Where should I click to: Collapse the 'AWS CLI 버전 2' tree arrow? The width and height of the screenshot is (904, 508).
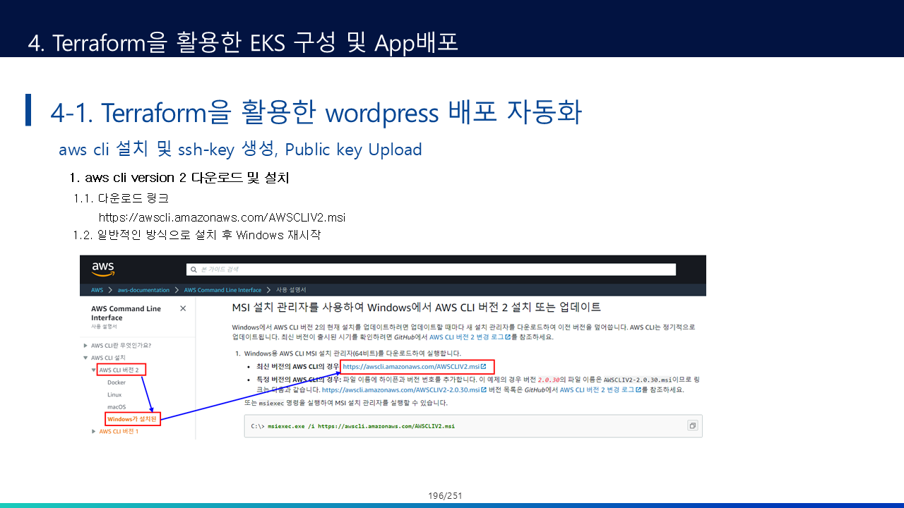(x=94, y=370)
